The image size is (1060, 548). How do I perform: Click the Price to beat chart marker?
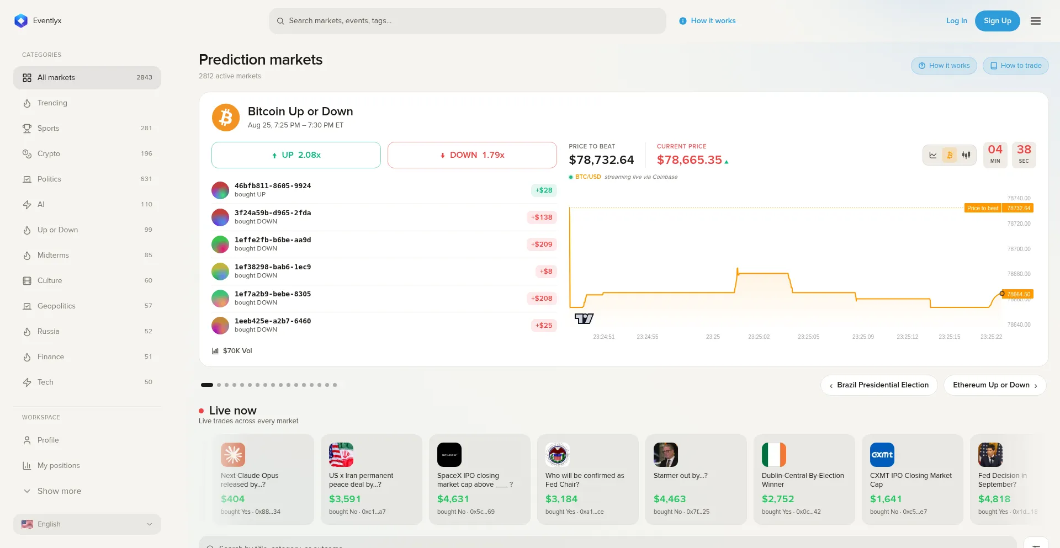coord(999,208)
